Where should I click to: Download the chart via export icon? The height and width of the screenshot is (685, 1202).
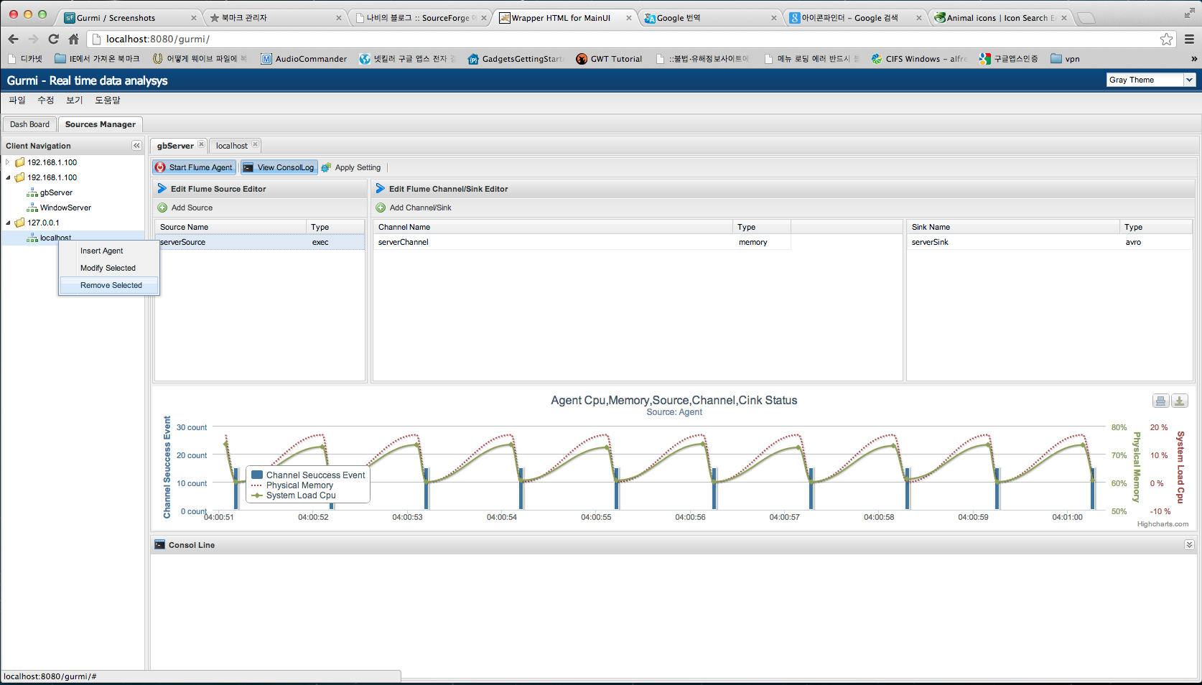coord(1178,401)
